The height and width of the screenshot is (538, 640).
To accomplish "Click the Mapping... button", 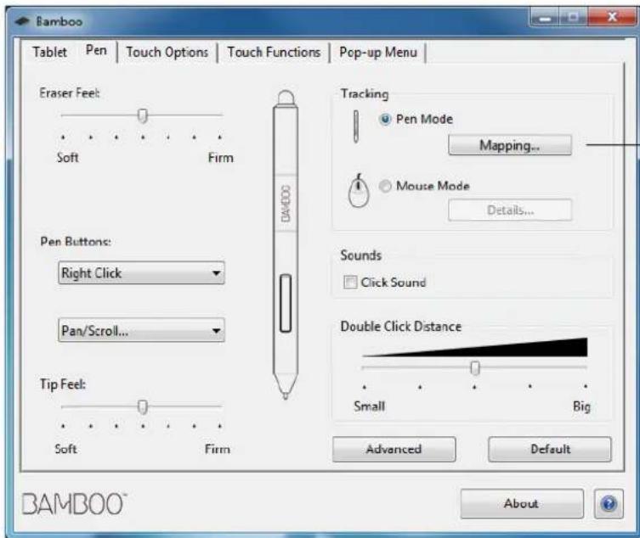I will click(510, 145).
